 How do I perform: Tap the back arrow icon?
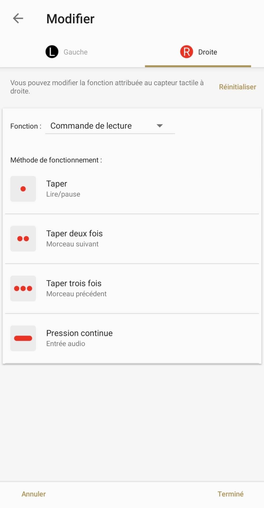[x=18, y=19]
